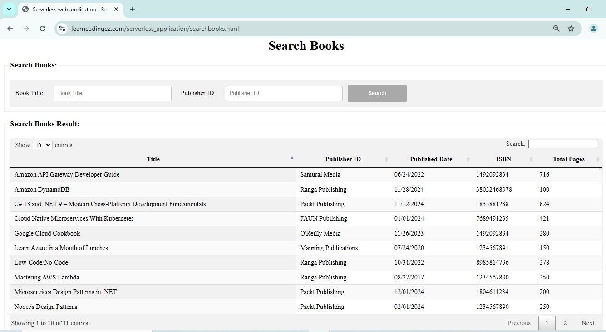Click the 'Amazon DynamoDB' title cell
This screenshot has width=606, height=332.
point(153,189)
